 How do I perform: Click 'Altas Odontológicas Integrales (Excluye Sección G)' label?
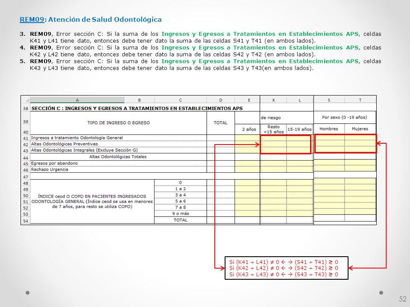coord(118,150)
